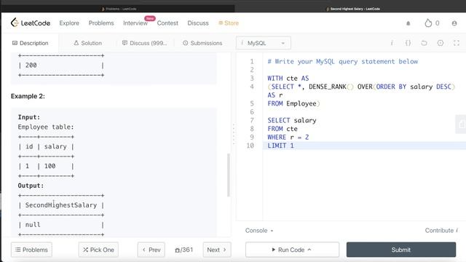Viewport: 466px width, 262px height.
Task: Click the 'null' output value
Action: 33,225
